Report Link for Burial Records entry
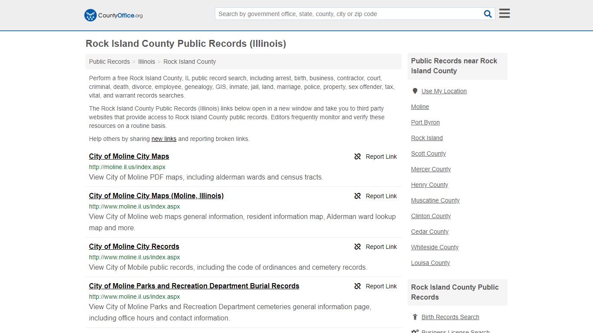This screenshot has width=593, height=333. 381,286
